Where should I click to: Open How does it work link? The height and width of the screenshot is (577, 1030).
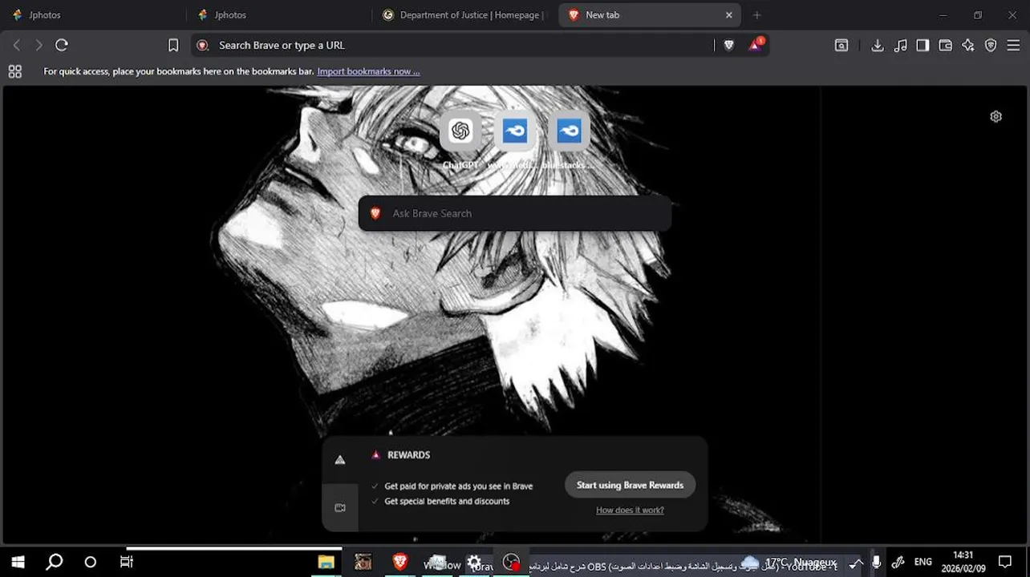tap(630, 510)
